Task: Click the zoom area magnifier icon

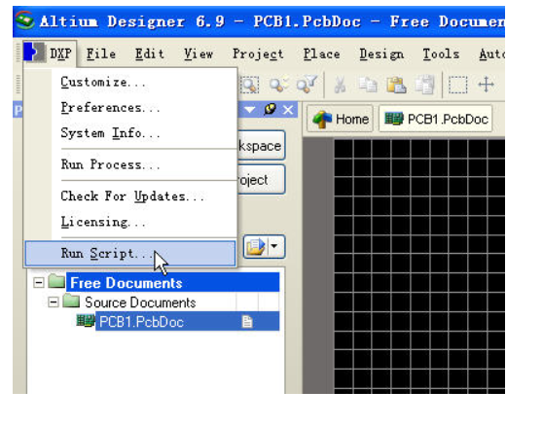Action: [250, 85]
